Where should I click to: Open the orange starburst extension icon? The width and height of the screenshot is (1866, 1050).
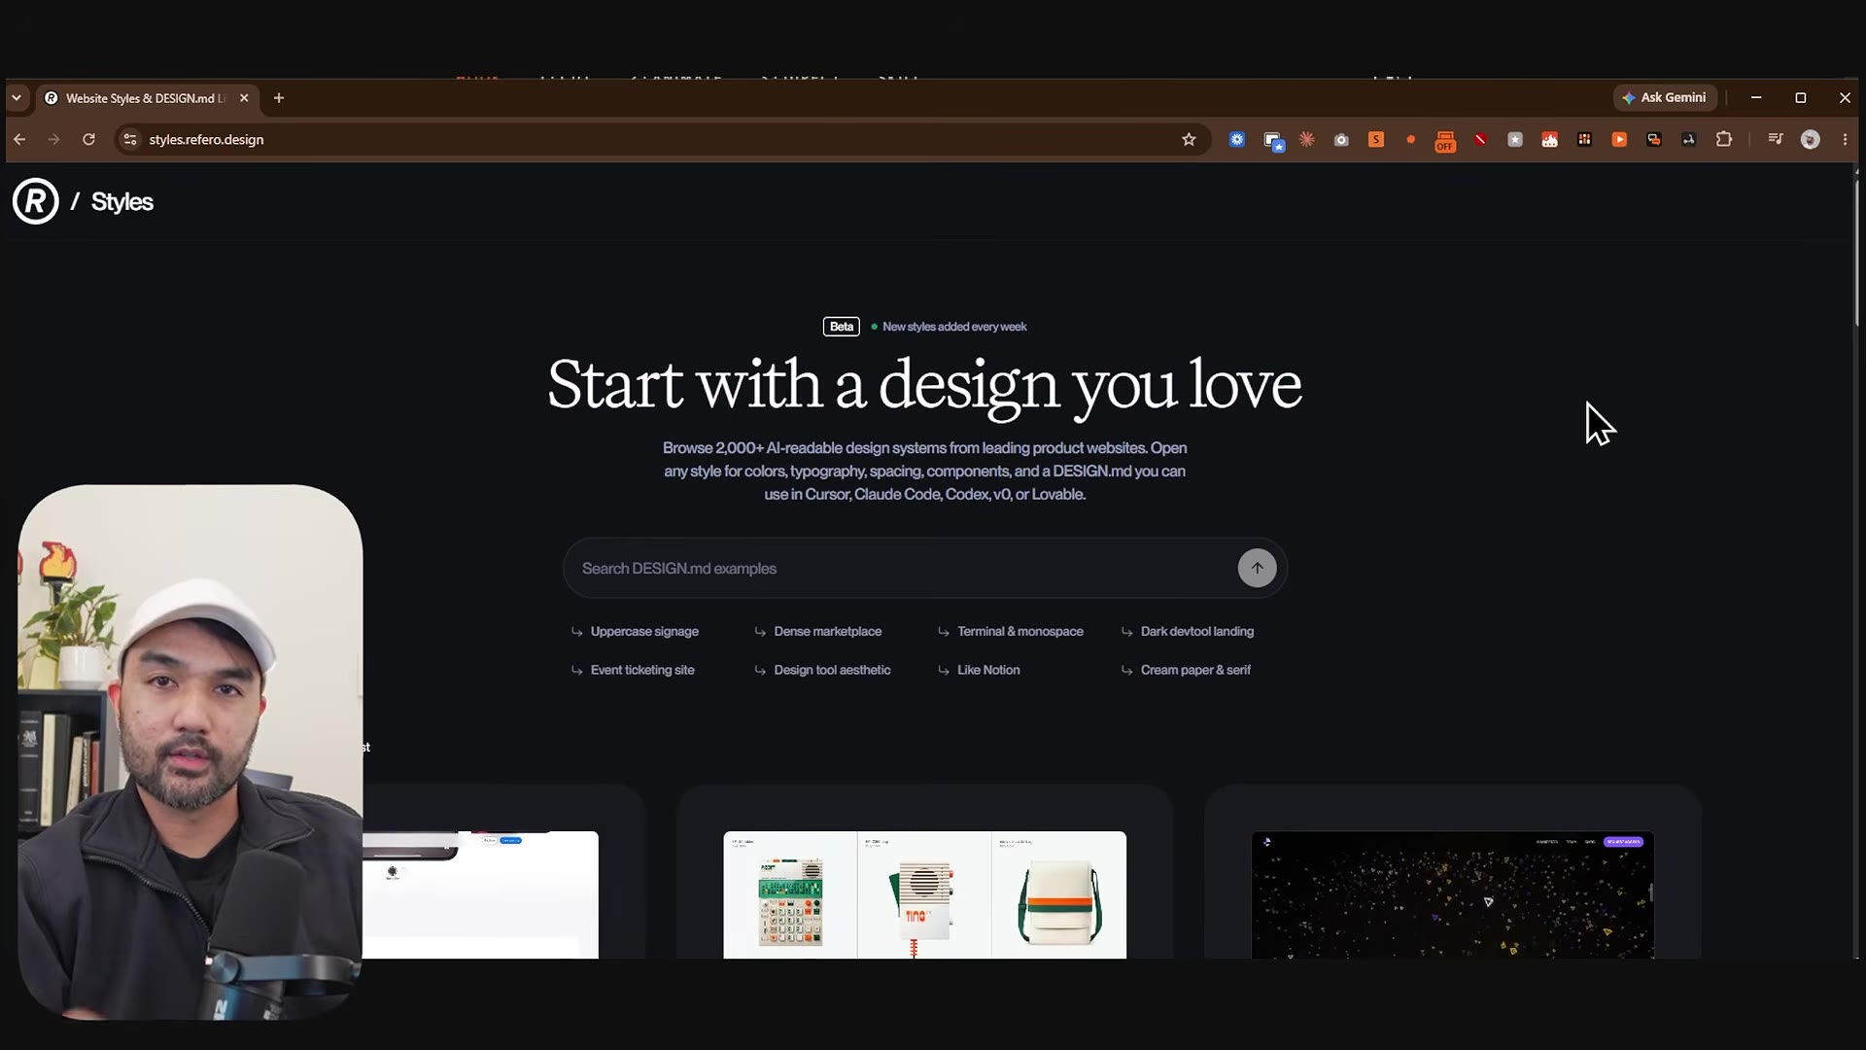click(x=1307, y=139)
